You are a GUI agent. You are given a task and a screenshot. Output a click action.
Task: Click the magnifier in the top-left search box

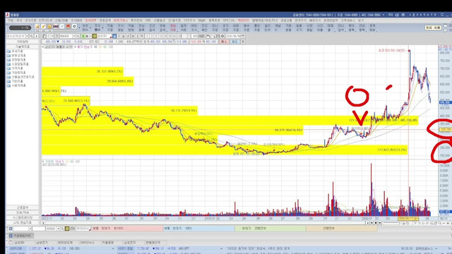(27, 28)
